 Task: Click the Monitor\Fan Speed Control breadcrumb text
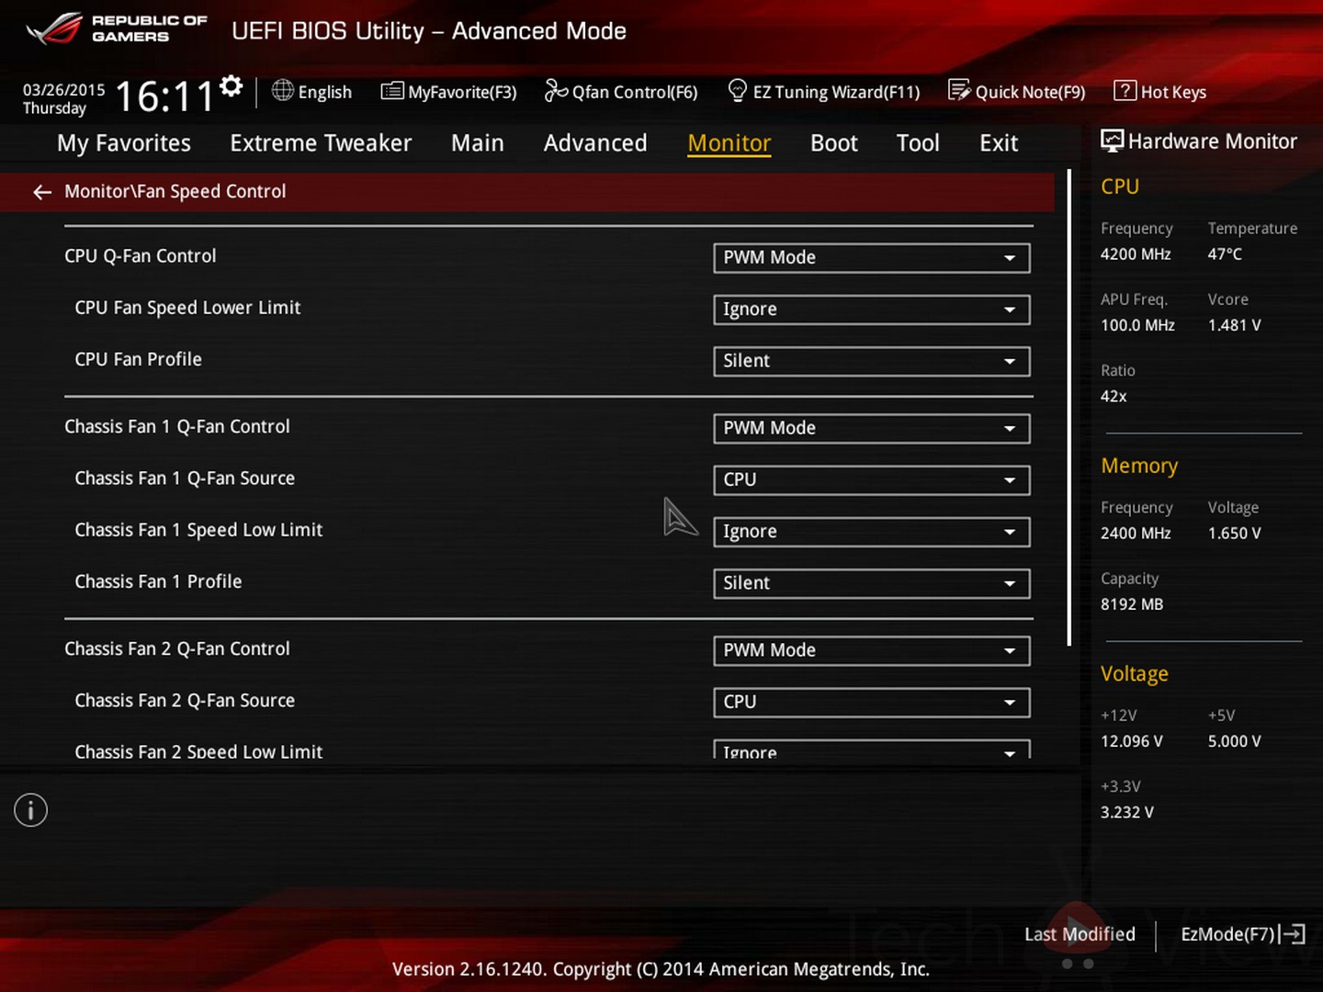(x=175, y=191)
